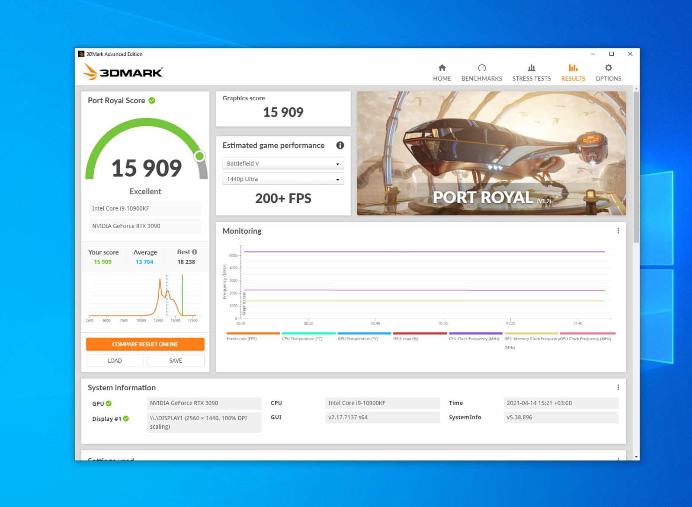Click the Monitoring panel heading
Image resolution: width=692 pixels, height=507 pixels.
pos(242,231)
